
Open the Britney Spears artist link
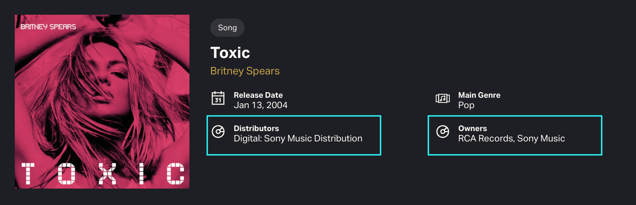click(x=245, y=71)
